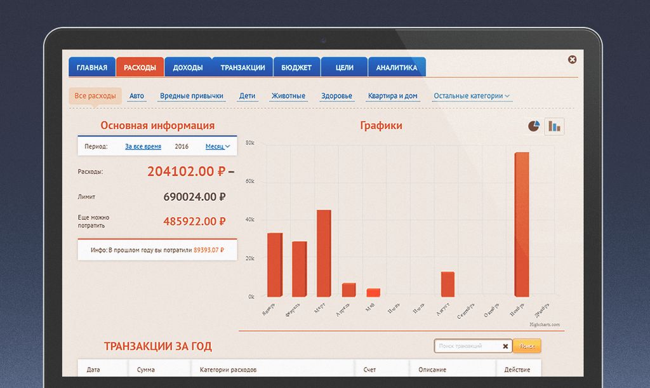
Task: Open the Highcharts.com credit link
Action: click(545, 324)
